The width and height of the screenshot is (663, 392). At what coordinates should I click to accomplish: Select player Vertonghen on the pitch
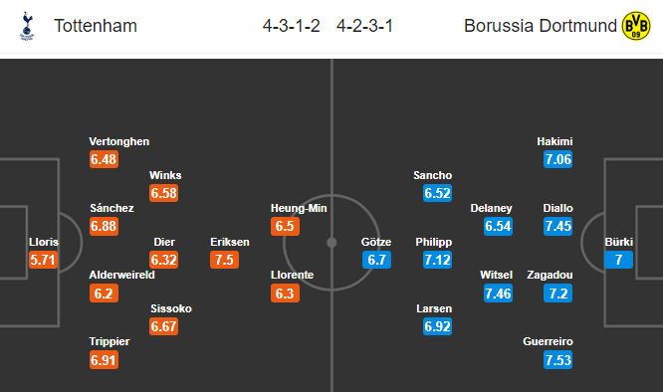tap(118, 141)
